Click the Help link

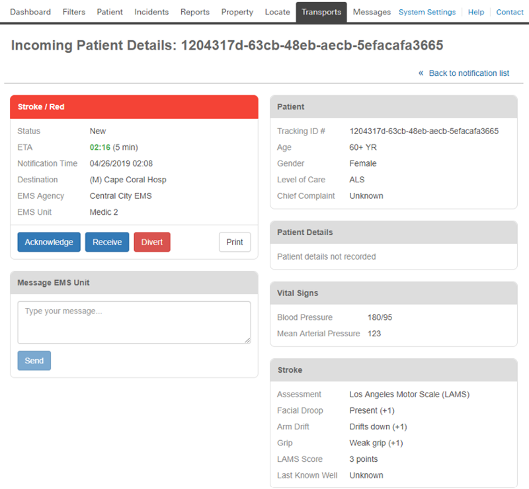(x=476, y=12)
